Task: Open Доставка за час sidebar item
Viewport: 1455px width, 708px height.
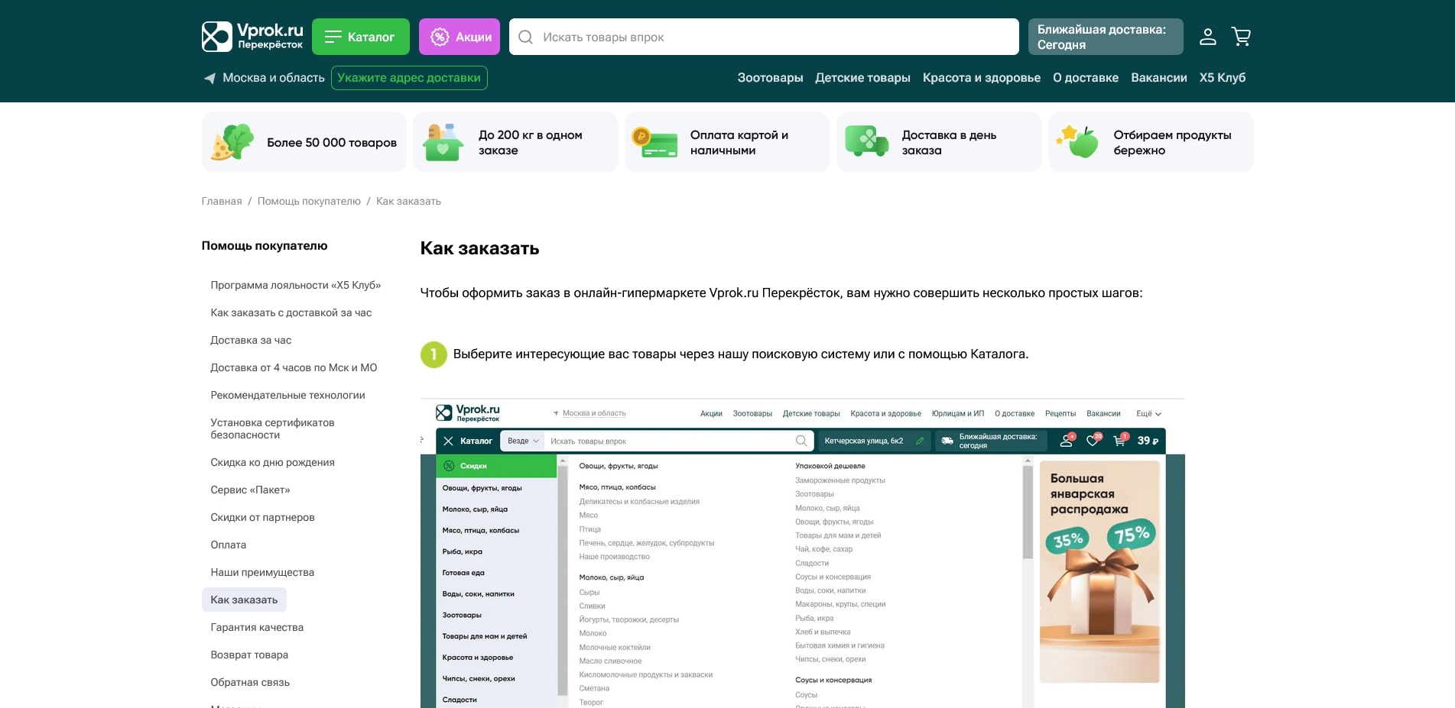Action: (x=251, y=340)
